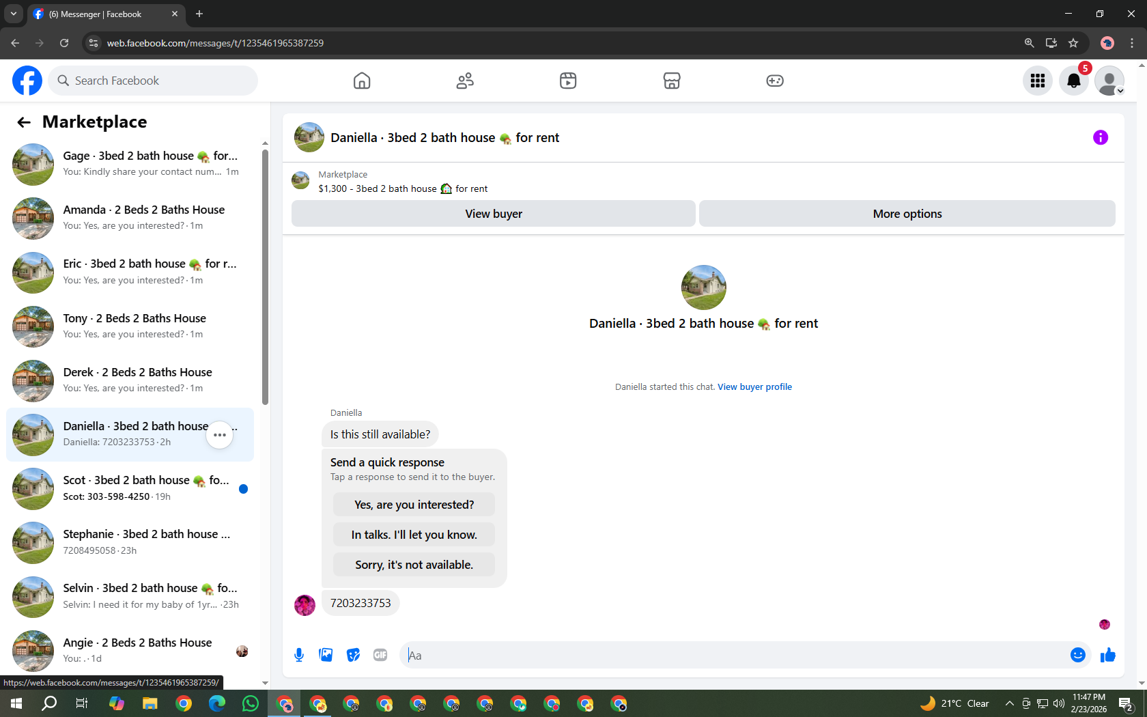
Task: Click the More options button
Action: coord(907,214)
